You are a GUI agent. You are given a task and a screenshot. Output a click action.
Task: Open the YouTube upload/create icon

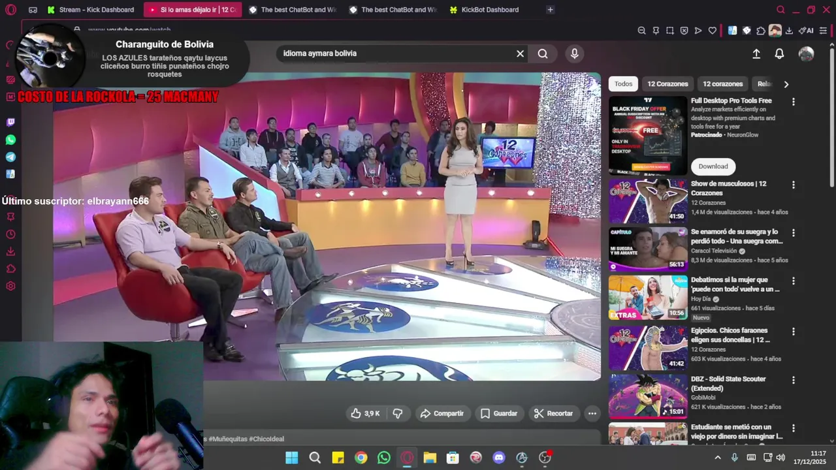(x=756, y=54)
